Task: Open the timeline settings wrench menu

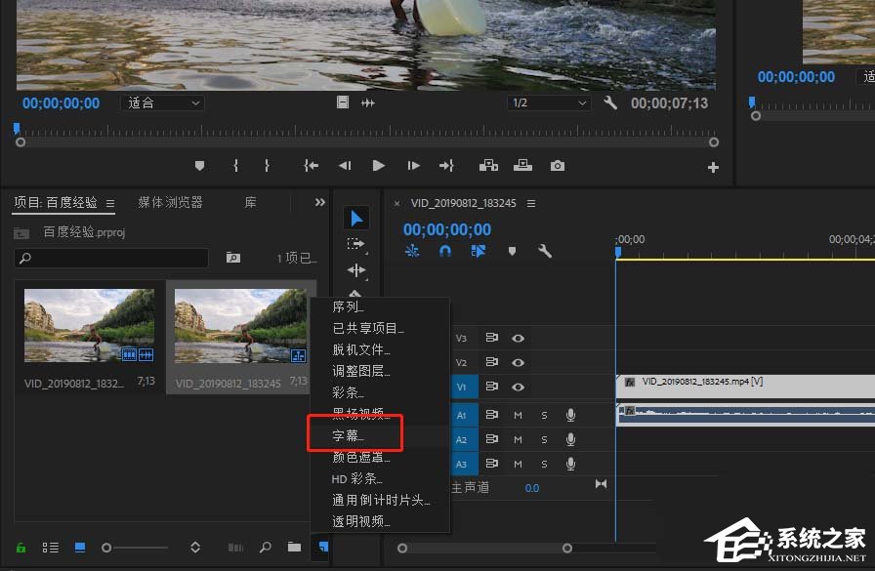Action: coord(545,251)
